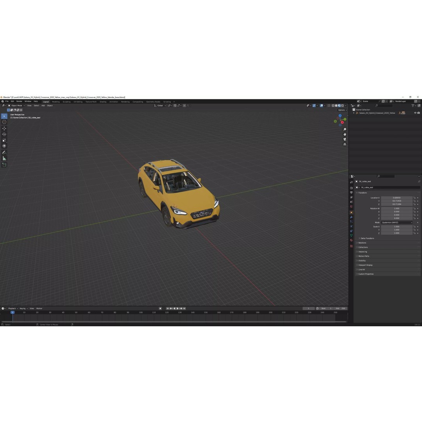Open the viewport Add menu
Image resolution: width=422 pixels, height=422 pixels.
(x=43, y=105)
